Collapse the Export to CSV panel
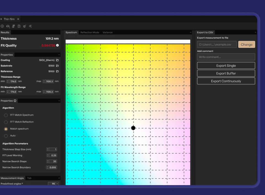The height and width of the screenshot is (195, 265). (255, 32)
